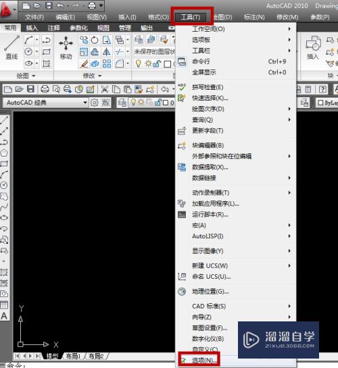The width and height of the screenshot is (338, 368).
Task: Toggle the layer on/off lightbulb in ribbon
Action: tap(139, 63)
